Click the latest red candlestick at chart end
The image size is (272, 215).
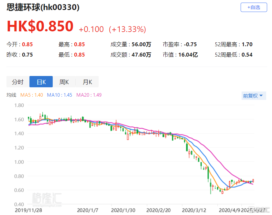point(253,181)
